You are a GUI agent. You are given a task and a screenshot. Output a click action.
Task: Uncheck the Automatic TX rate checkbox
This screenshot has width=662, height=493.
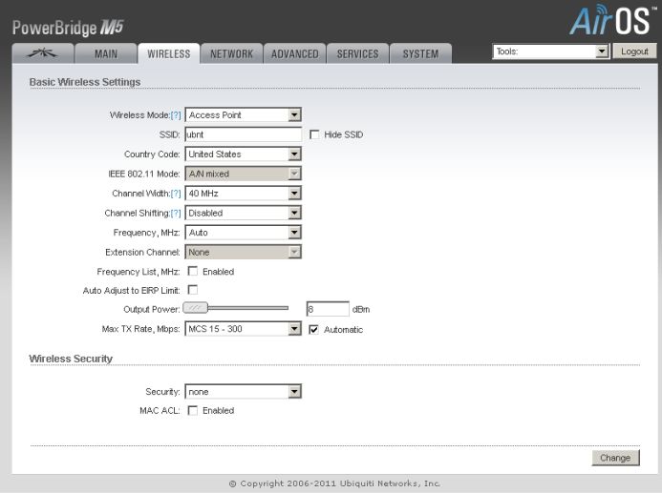313,330
